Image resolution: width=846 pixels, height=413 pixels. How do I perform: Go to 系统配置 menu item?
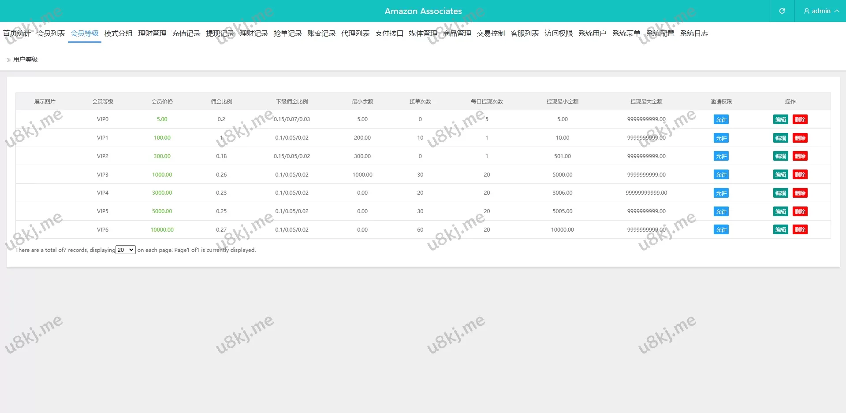[x=660, y=33]
